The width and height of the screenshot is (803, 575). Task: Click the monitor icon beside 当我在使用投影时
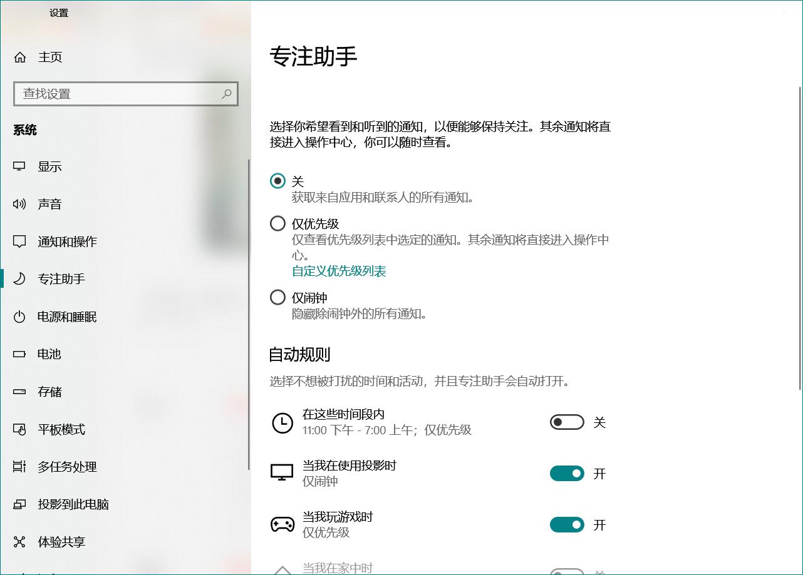pos(282,473)
